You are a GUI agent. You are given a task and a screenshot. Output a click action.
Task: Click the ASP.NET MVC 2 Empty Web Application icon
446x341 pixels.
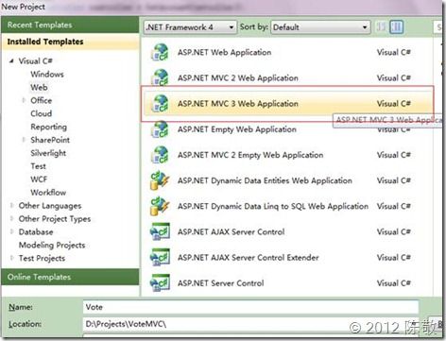[x=160, y=155]
